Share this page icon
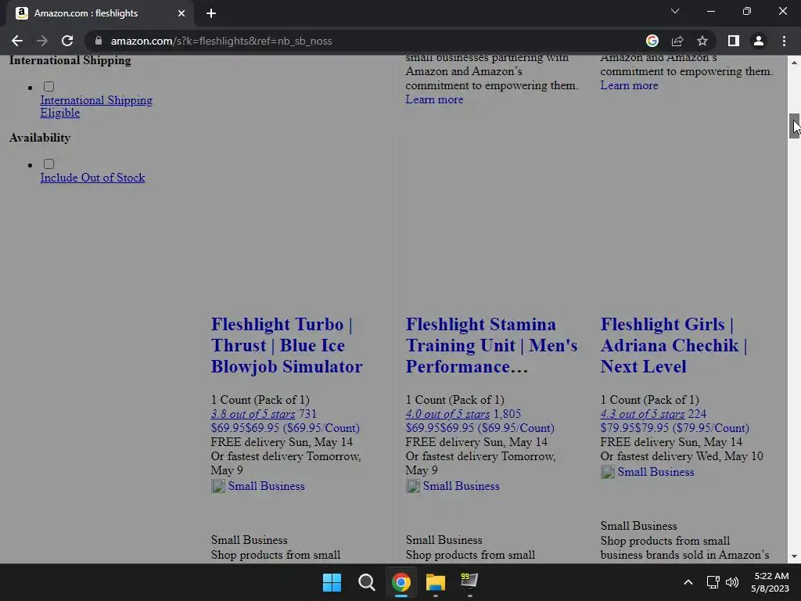Screen dimensions: 801x601 (x=677, y=41)
